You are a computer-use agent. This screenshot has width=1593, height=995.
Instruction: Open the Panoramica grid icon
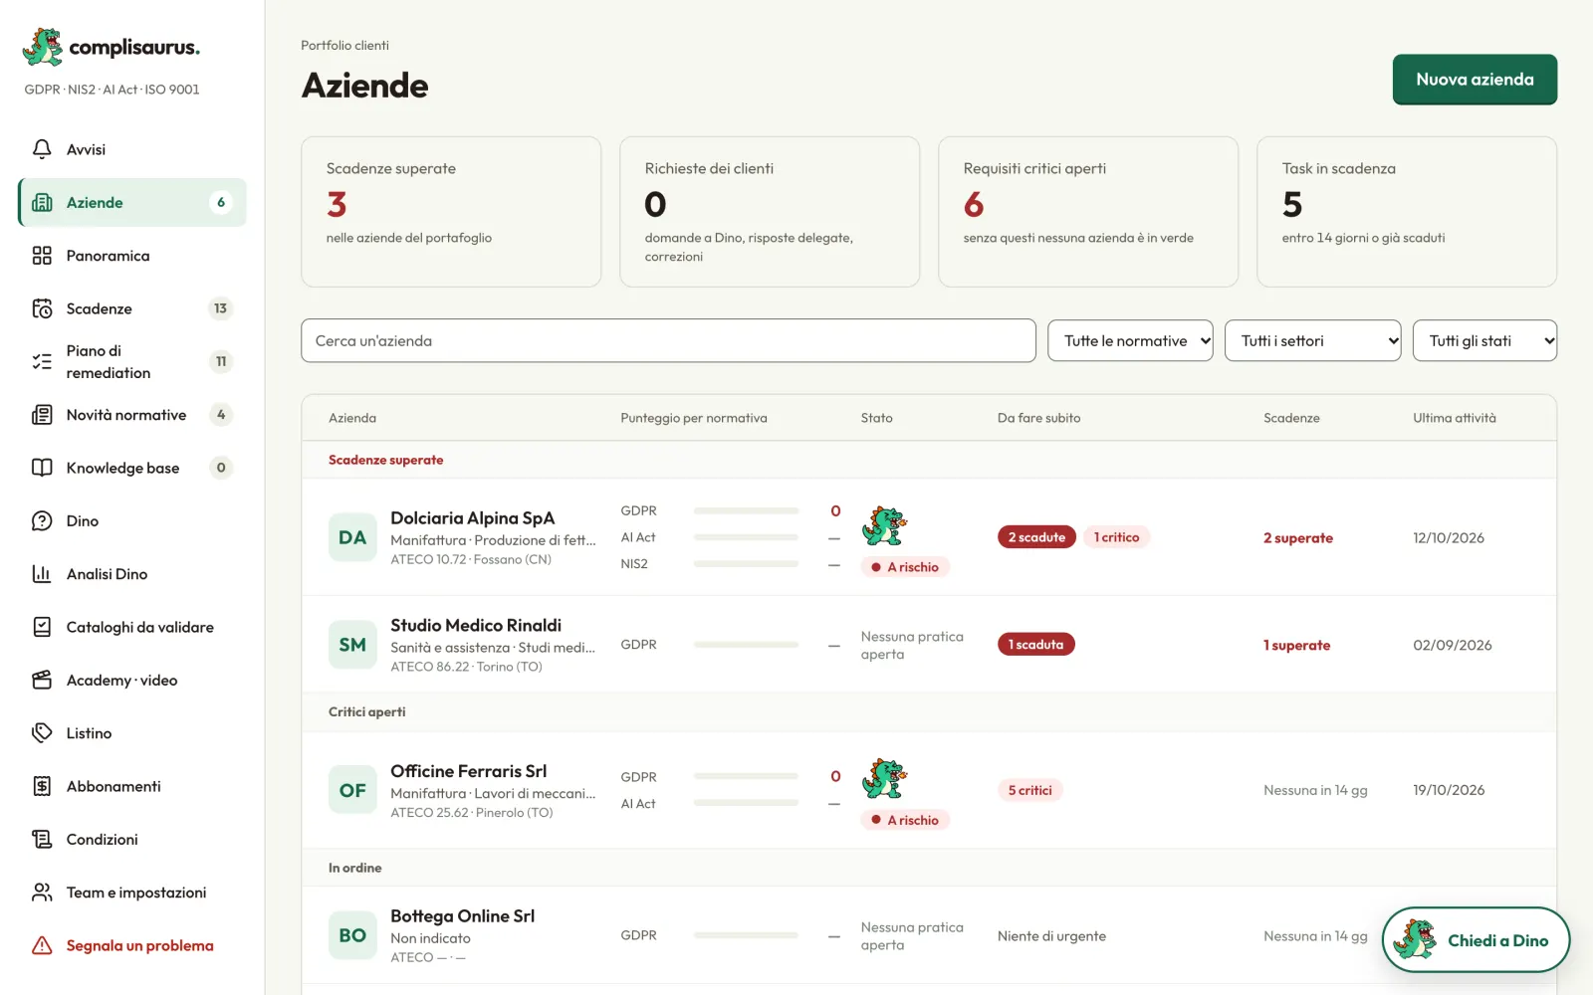(42, 256)
